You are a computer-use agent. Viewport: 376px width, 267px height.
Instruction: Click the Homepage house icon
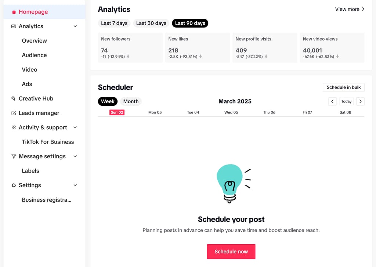(14, 12)
